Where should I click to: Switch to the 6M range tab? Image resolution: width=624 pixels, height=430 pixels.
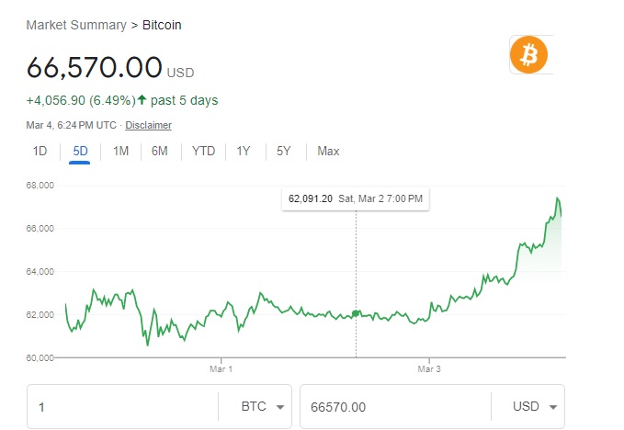pos(160,151)
